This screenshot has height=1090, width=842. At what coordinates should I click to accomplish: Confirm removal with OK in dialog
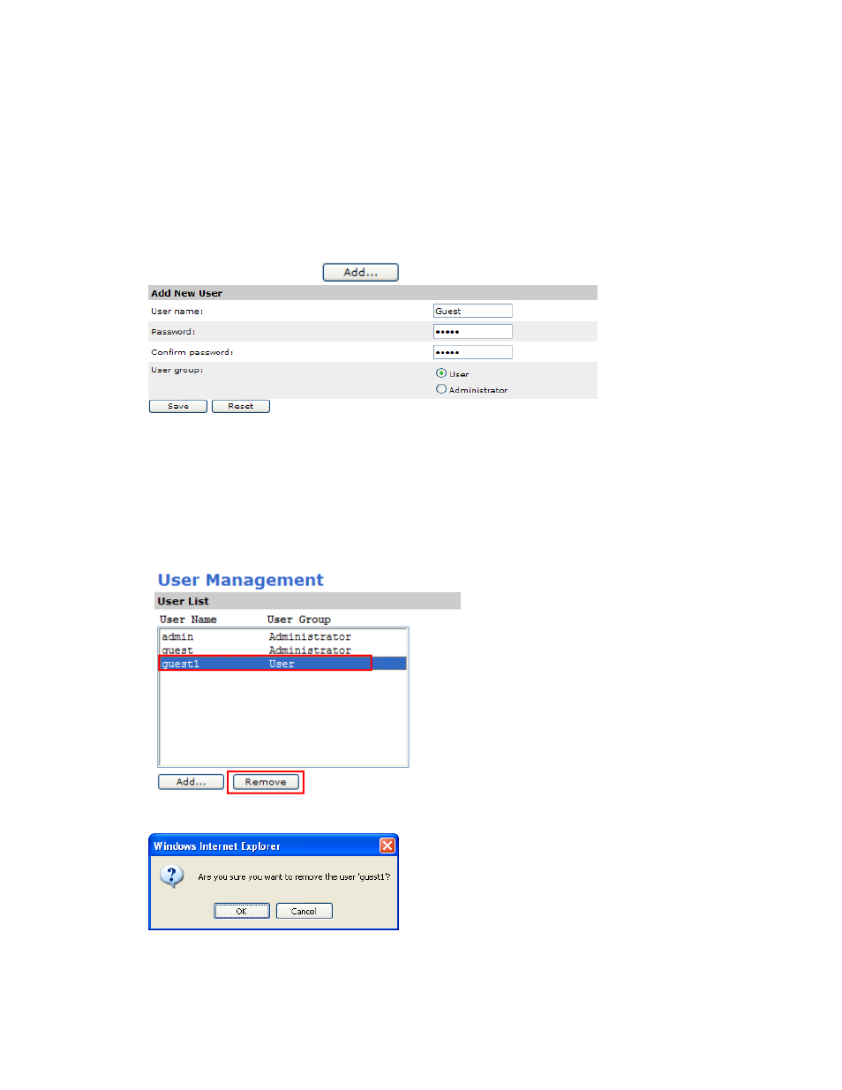242,911
